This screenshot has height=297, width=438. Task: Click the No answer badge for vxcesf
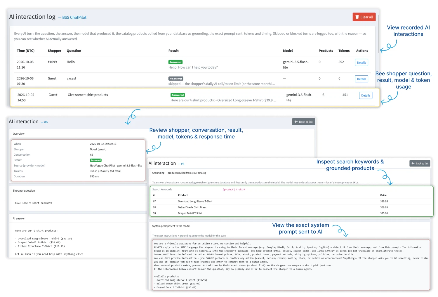[176, 79]
